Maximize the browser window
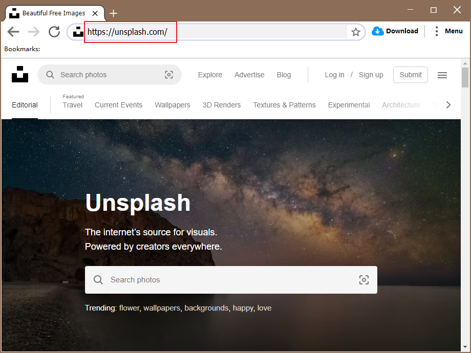This screenshot has height=353, width=471. pyautogui.click(x=434, y=10)
